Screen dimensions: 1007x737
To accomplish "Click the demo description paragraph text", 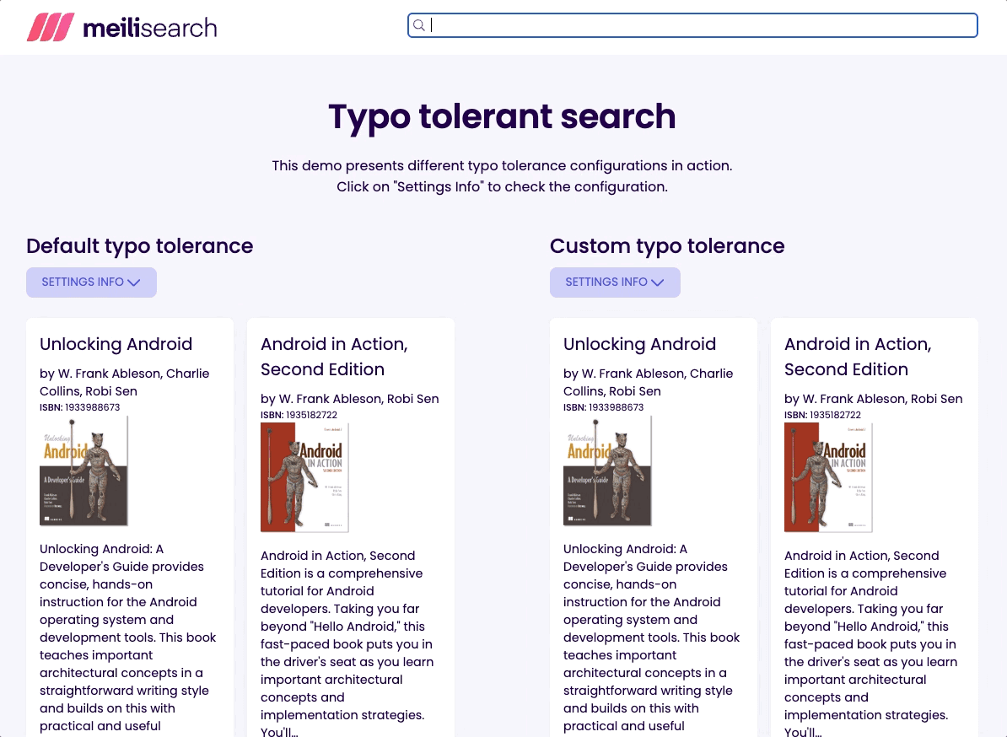I will 502,176.
